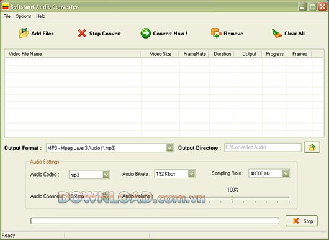Click the green arrow Convert Now icon

click(146, 33)
